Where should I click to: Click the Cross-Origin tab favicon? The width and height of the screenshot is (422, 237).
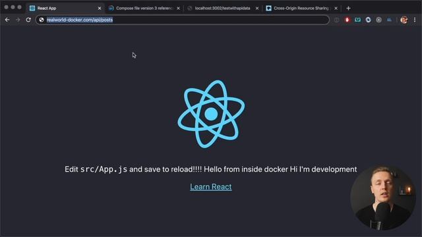pyautogui.click(x=268, y=9)
